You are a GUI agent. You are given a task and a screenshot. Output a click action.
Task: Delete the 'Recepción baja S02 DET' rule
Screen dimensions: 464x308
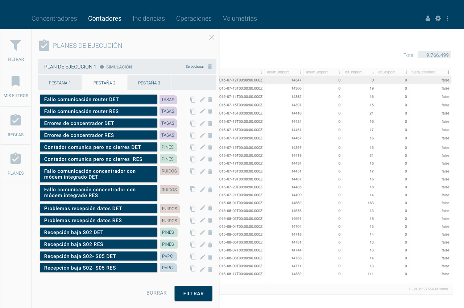tap(210, 232)
